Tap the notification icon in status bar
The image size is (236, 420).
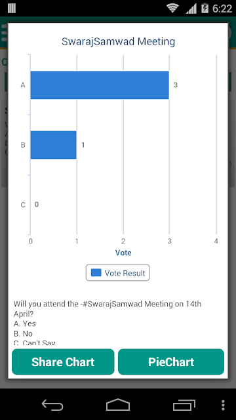pos(12,8)
